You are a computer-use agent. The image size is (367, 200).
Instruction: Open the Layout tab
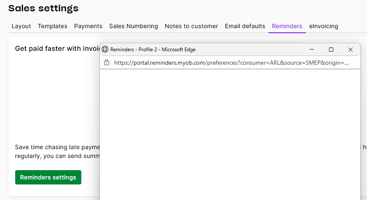click(x=21, y=26)
